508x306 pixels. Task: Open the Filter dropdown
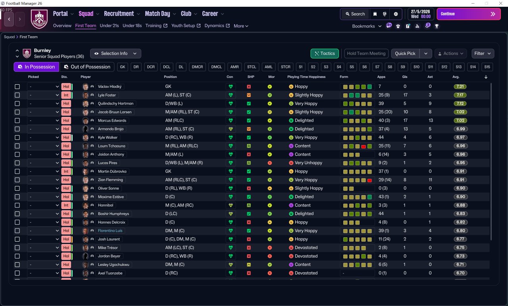tap(483, 54)
